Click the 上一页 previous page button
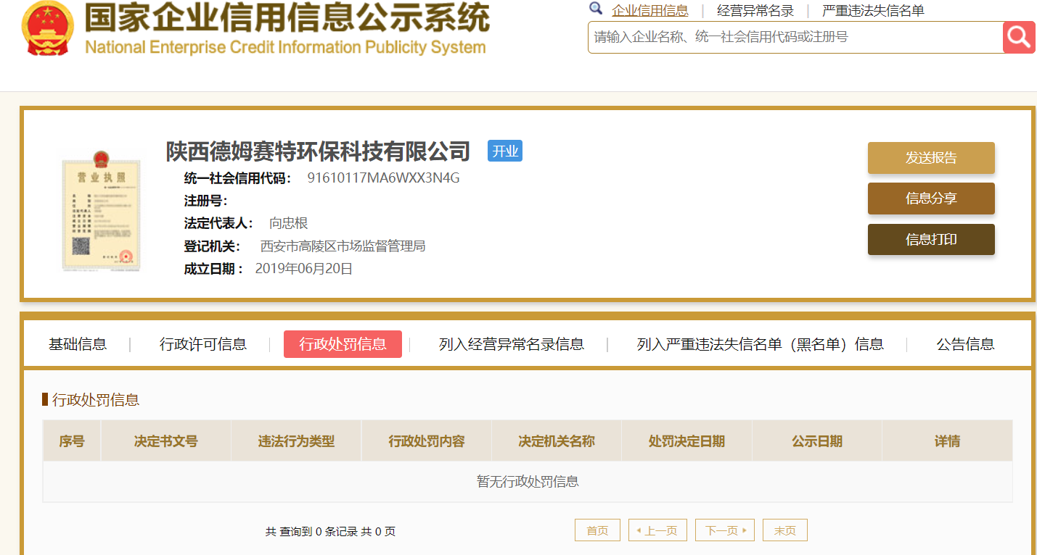 pos(657,530)
